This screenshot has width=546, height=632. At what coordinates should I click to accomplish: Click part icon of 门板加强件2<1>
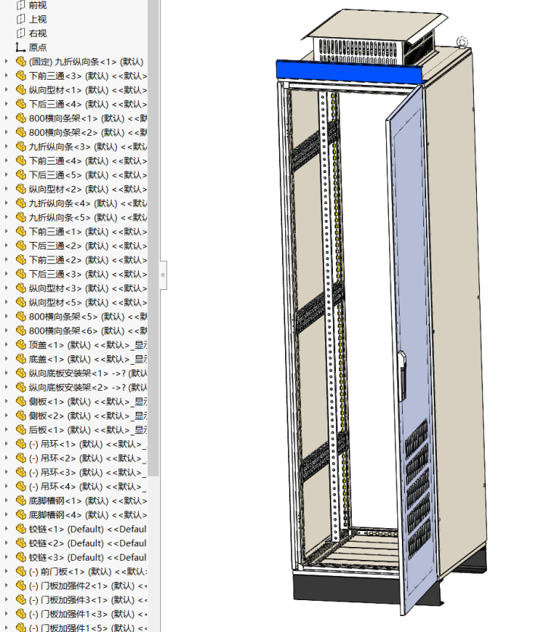click(x=21, y=586)
